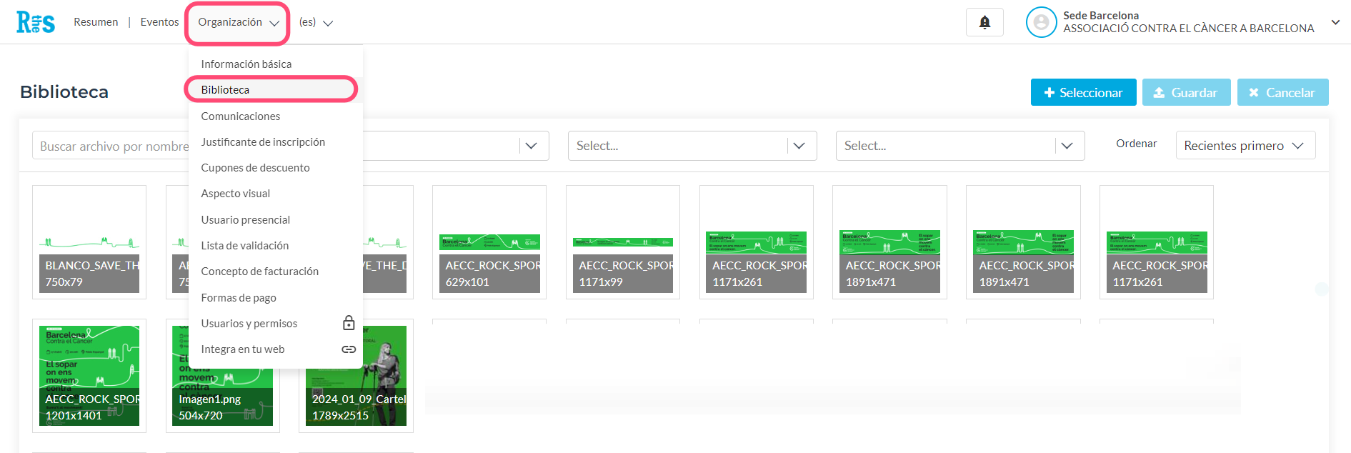Open the (es) language dropdown
This screenshot has width=1351, height=453.
coord(316,23)
